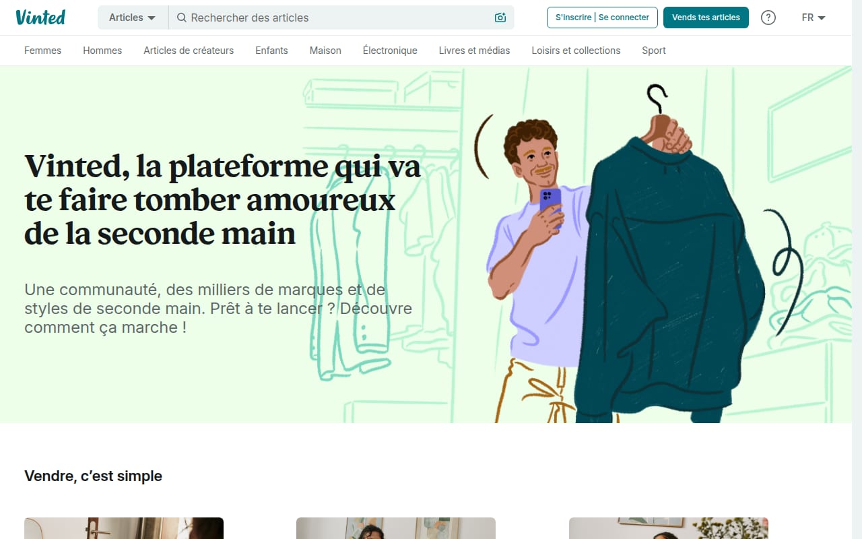This screenshot has width=862, height=539.
Task: Click the headline "Vinted, la plateforme qui va"
Action: coord(222,166)
